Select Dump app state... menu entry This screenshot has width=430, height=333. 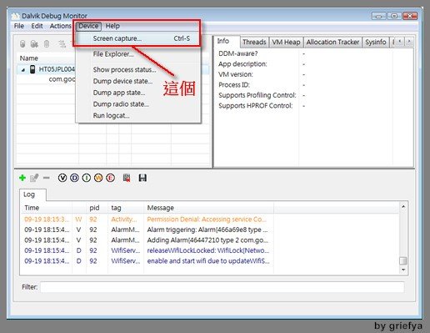click(x=138, y=93)
